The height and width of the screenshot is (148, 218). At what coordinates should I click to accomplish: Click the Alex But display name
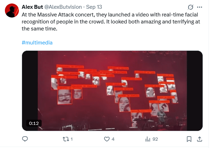coord(31,7)
